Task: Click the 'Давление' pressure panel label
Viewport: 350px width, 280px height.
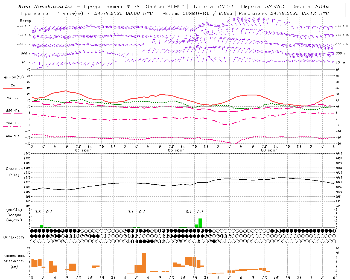Action: pyautogui.click(x=14, y=169)
